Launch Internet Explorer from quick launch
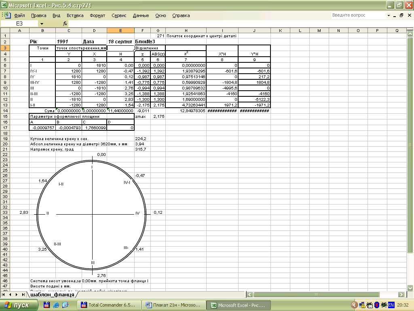This screenshot has width=414, height=311. click(56, 305)
